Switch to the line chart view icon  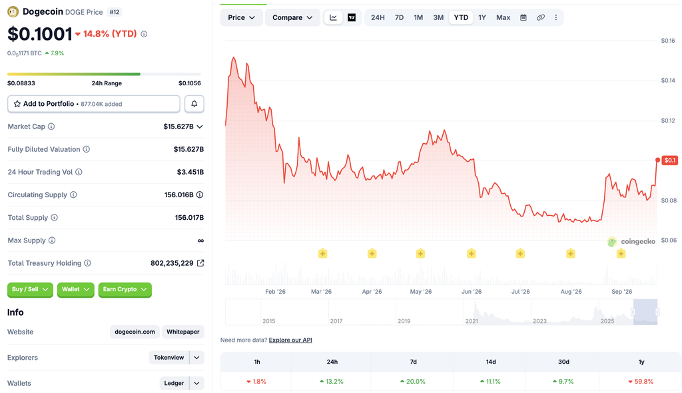point(333,17)
